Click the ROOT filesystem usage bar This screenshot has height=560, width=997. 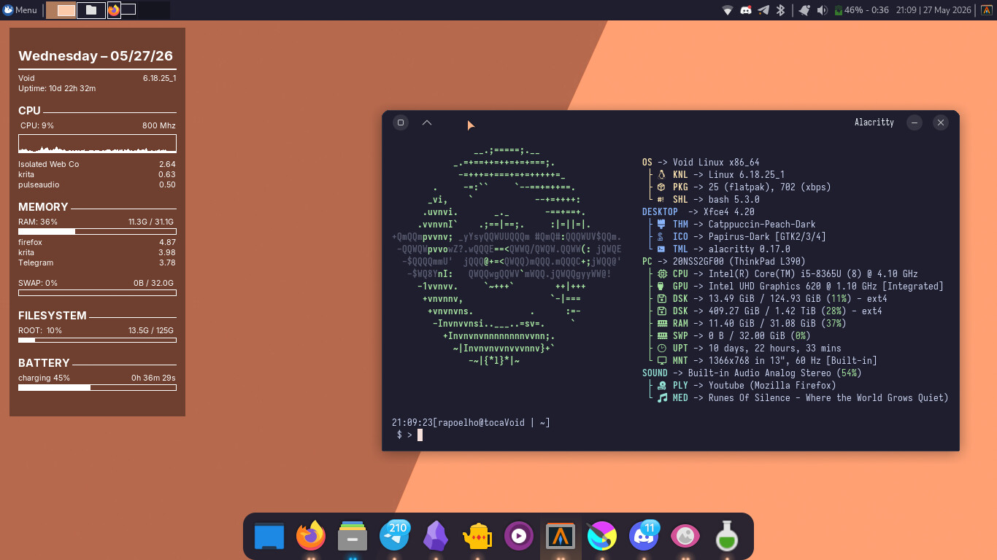pyautogui.click(x=97, y=340)
